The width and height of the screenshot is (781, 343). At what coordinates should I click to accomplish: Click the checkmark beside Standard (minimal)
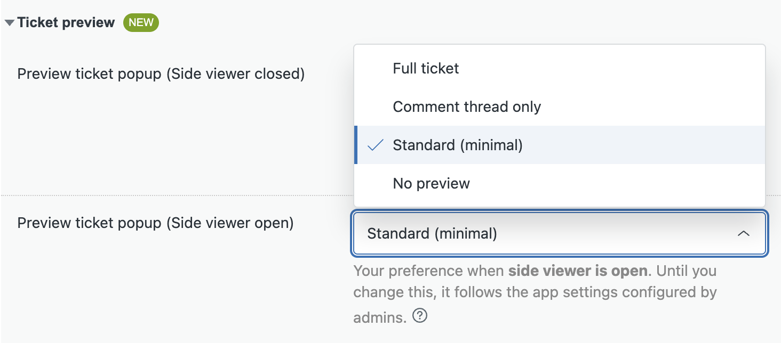pos(376,145)
